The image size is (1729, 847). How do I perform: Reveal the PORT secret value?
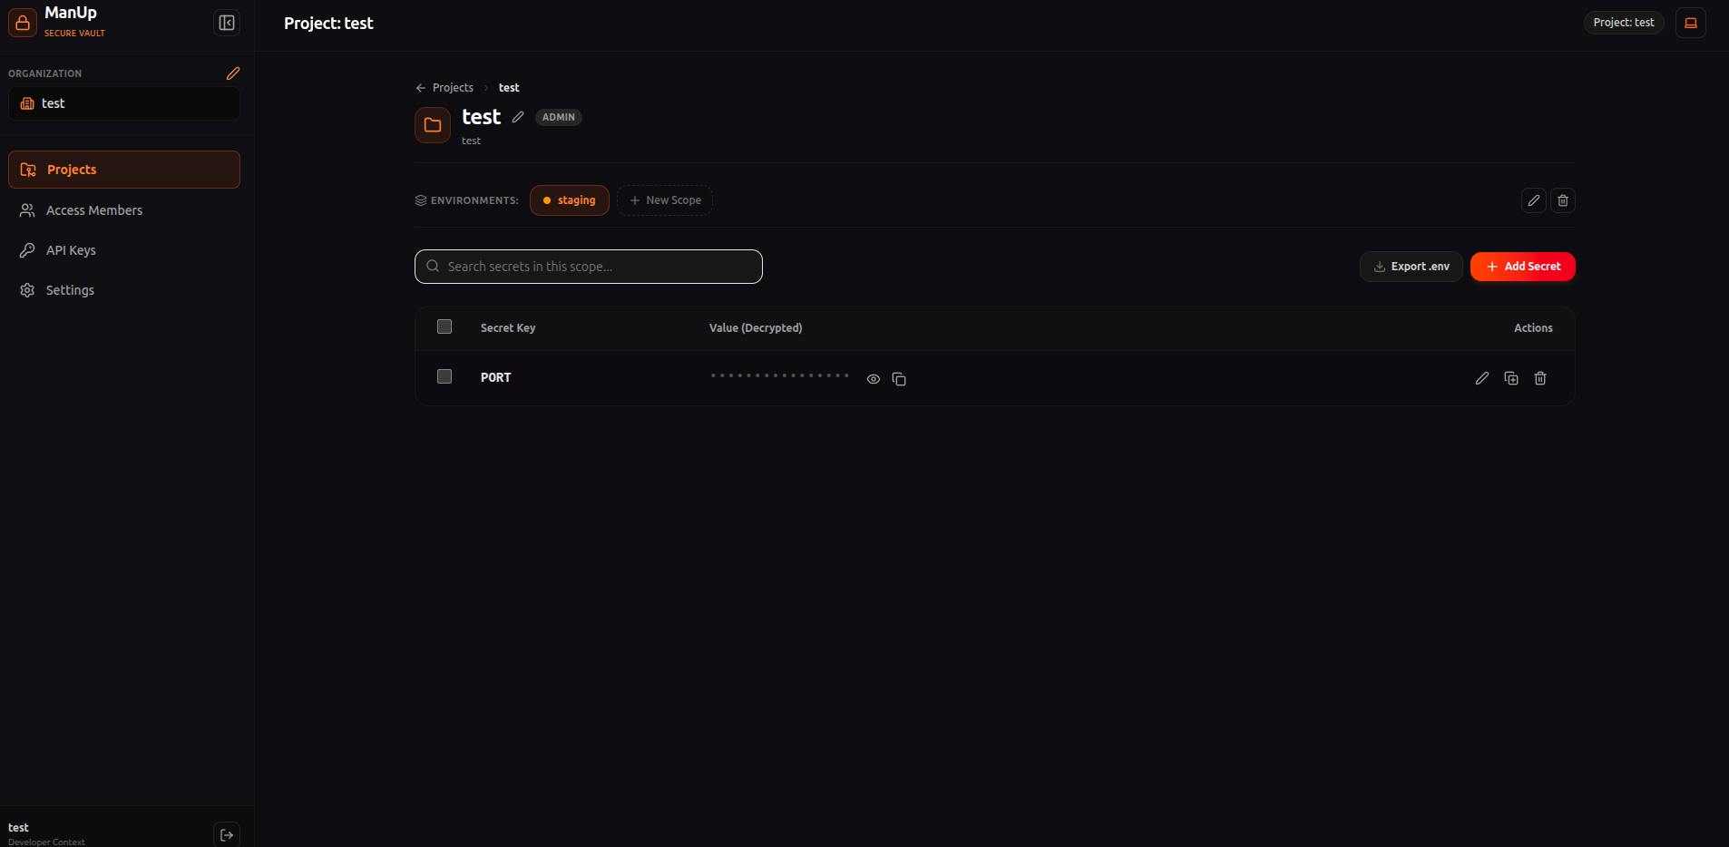[874, 379]
